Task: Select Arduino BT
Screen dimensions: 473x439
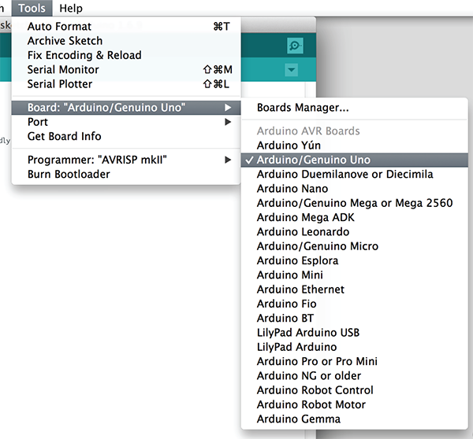Action: [355, 319]
